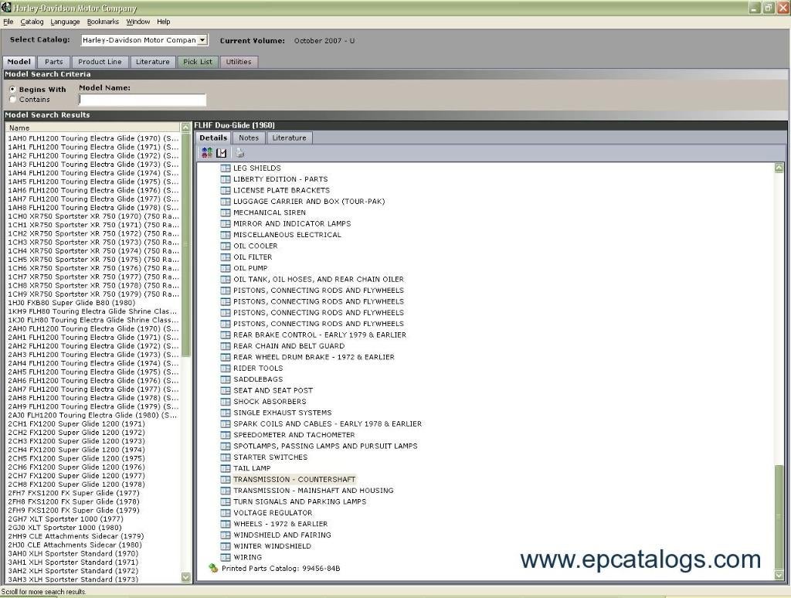The width and height of the screenshot is (791, 598).
Task: Select 1CH0 XR750 Sportster XR 750 (1970)
Action: pos(93,216)
